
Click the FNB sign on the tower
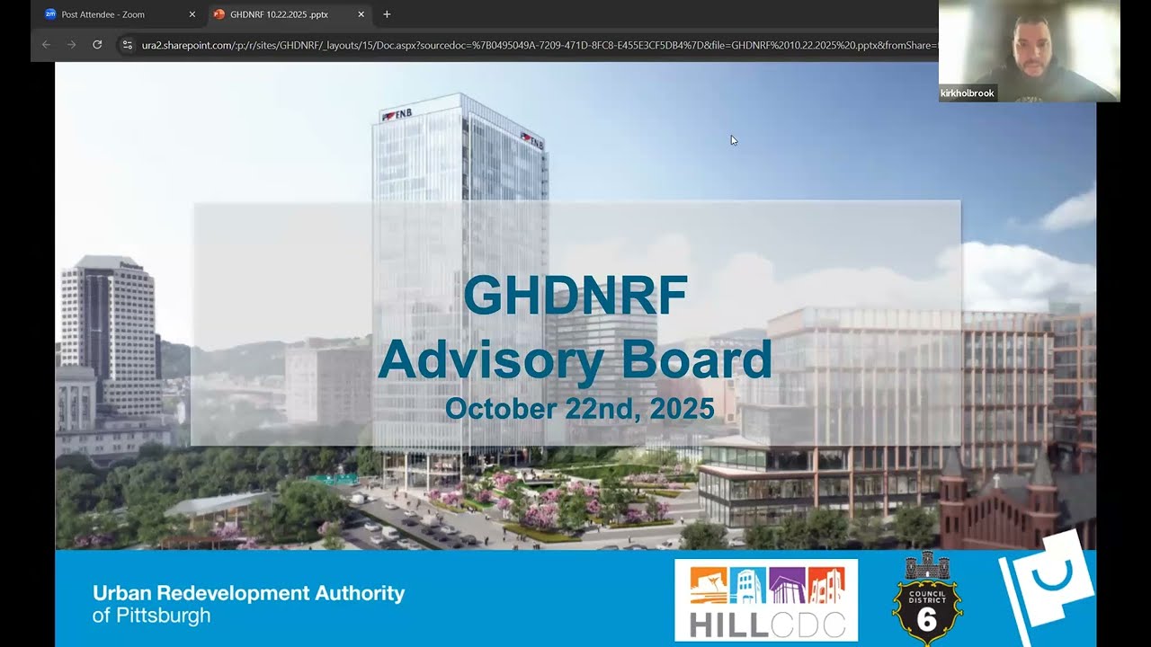397,115
